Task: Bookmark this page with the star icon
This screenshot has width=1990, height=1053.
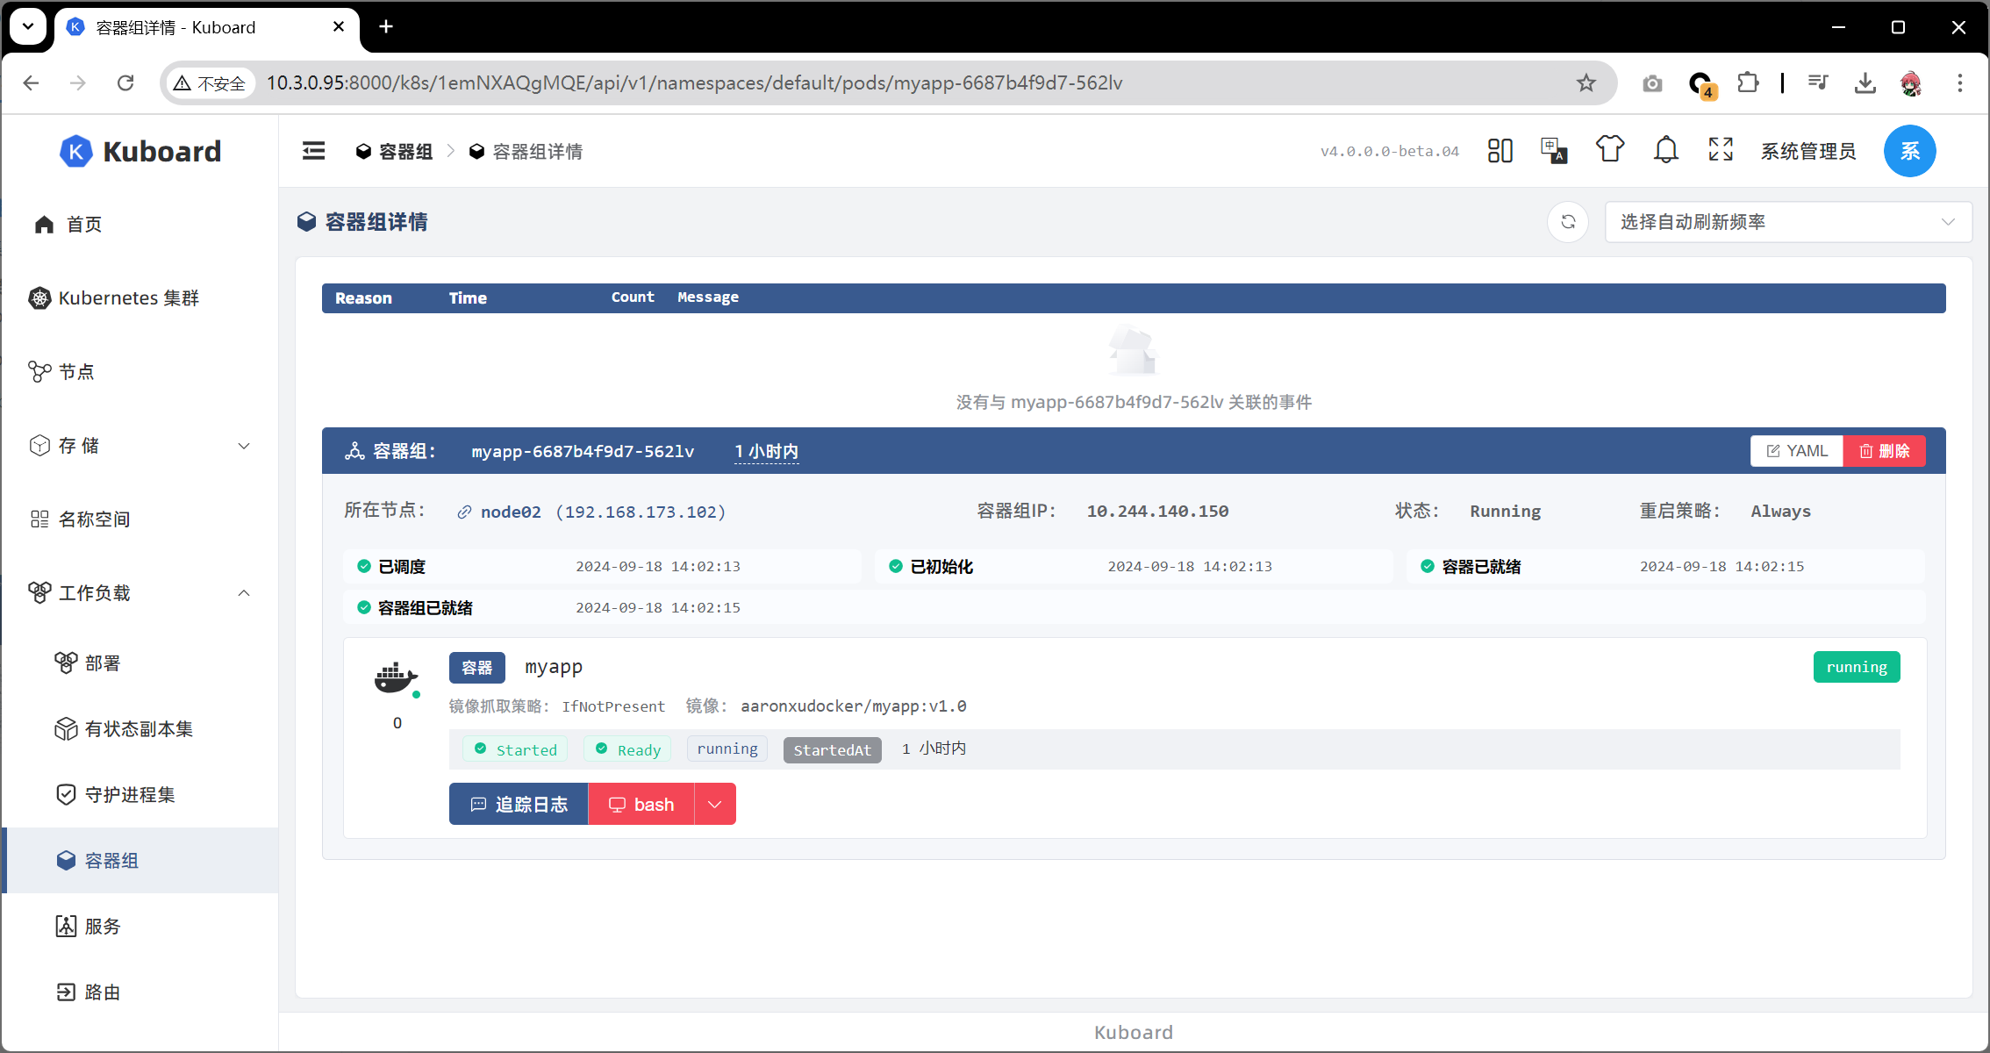Action: point(1586,82)
